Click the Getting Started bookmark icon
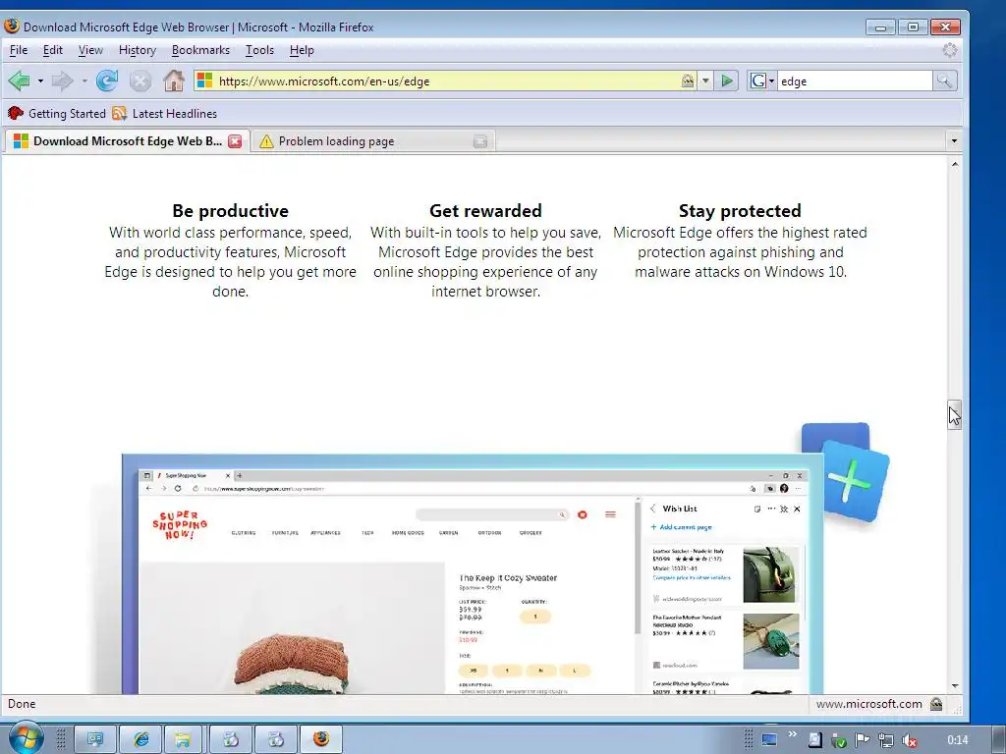This screenshot has width=1006, height=754. click(16, 114)
